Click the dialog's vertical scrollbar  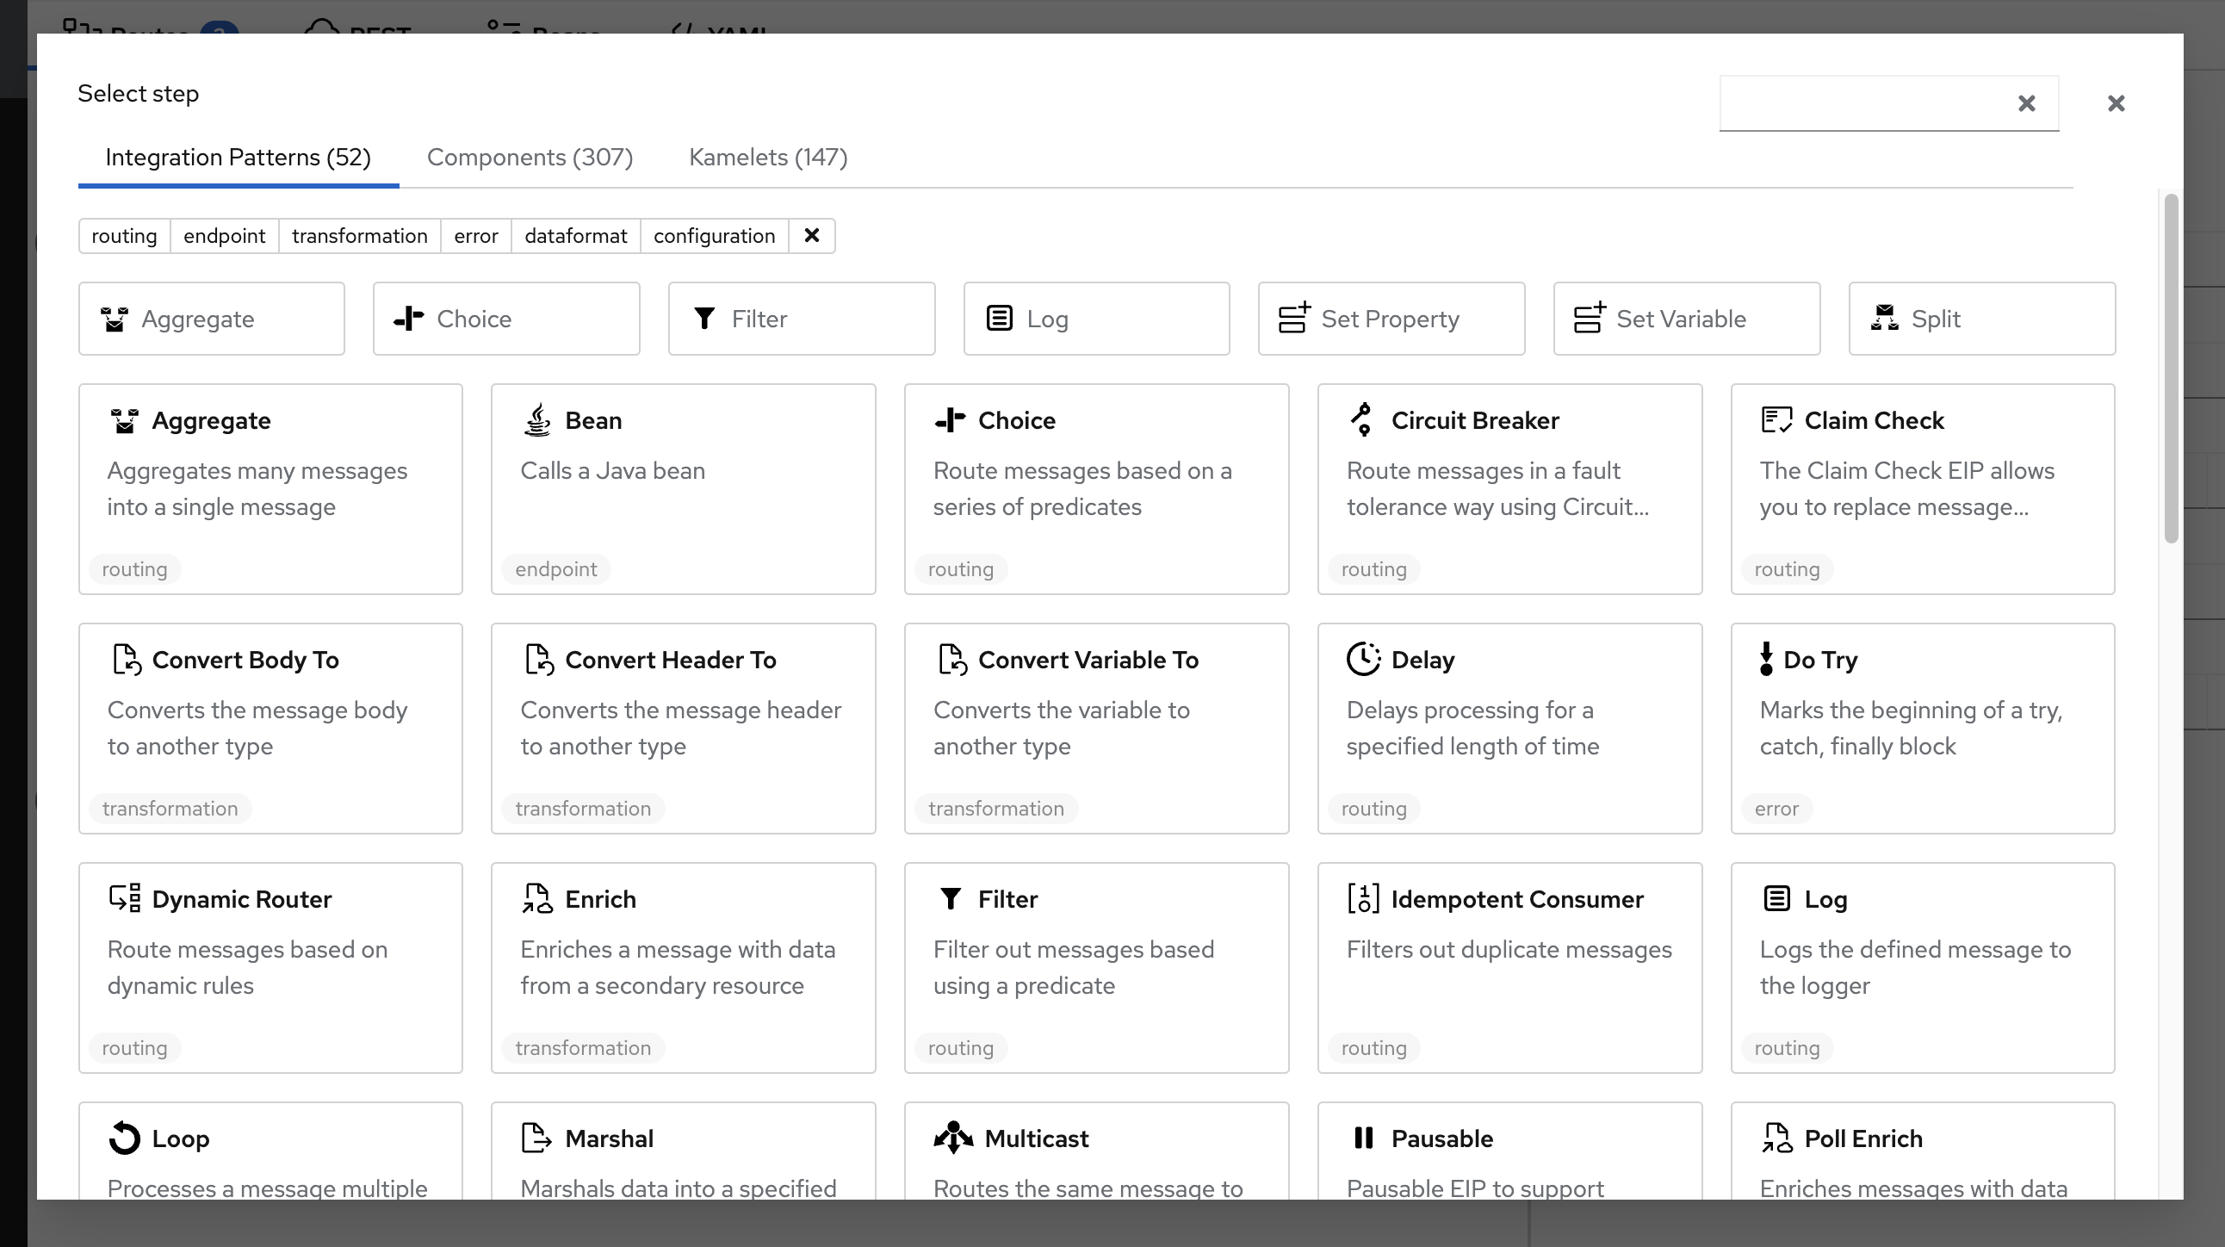(2171, 369)
